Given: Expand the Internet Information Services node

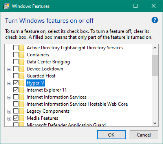Looking at the screenshot, I should pos(9,97).
